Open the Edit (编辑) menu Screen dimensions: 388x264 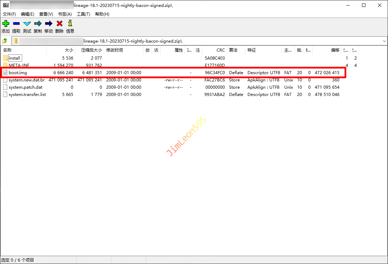27,14
